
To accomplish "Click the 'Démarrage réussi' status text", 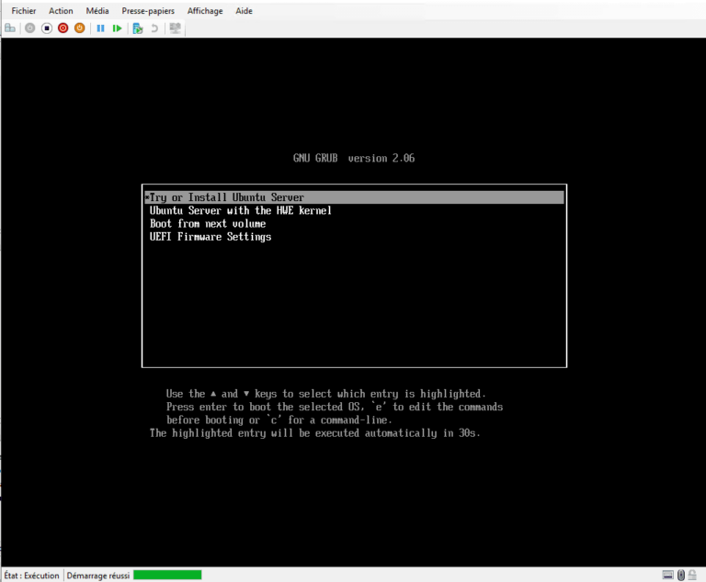I will click(98, 576).
